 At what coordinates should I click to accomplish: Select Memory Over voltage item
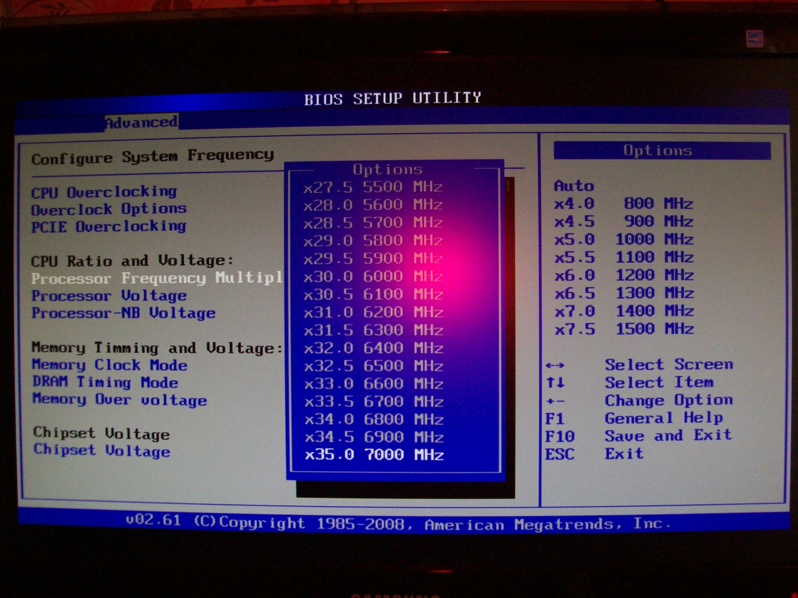(x=119, y=400)
